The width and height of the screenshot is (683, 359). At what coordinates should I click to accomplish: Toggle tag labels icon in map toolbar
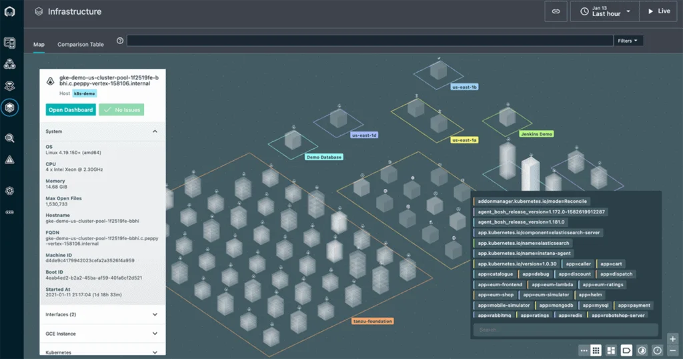pos(626,350)
